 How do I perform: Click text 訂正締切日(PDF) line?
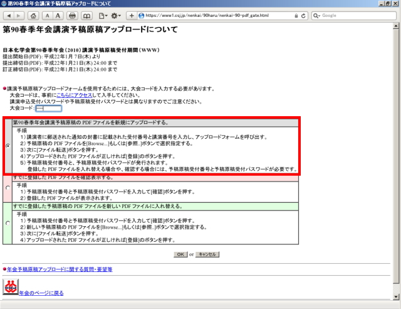60,70
